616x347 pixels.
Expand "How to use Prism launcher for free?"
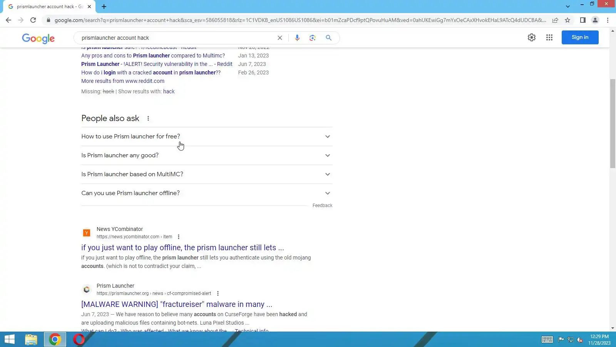(x=207, y=136)
